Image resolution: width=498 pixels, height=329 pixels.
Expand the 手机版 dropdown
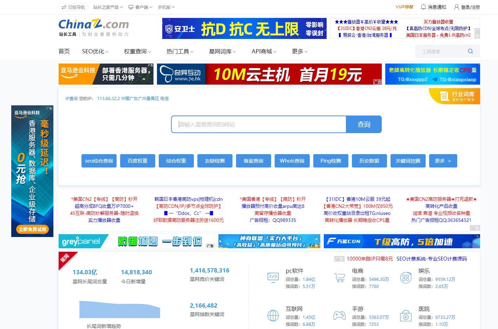coord(166,7)
